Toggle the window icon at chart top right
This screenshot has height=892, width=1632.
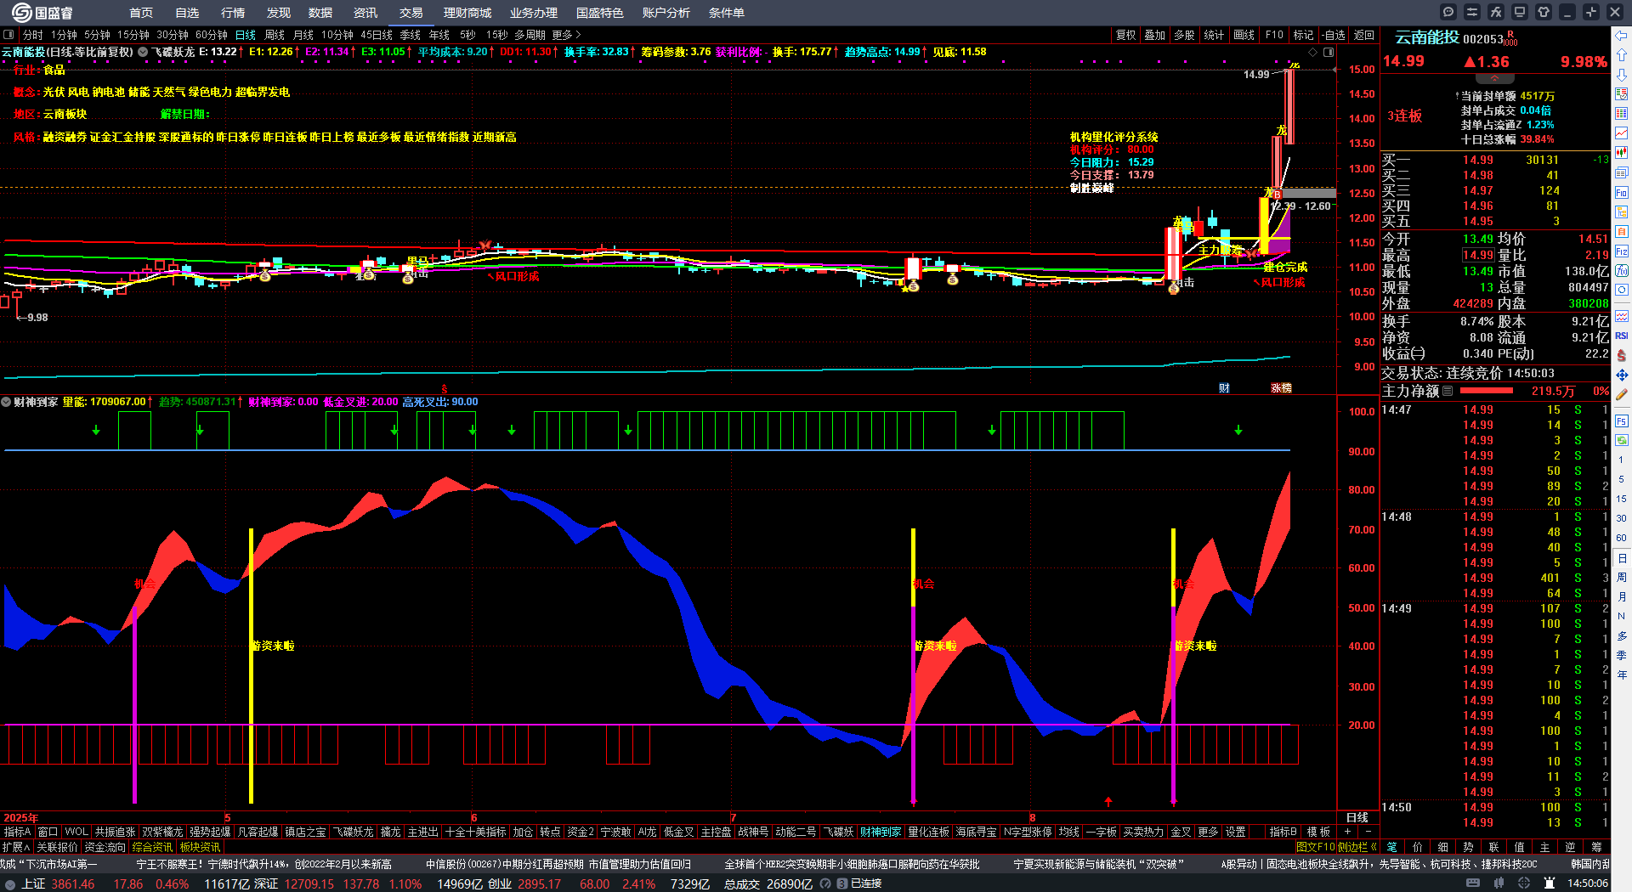click(x=1328, y=52)
